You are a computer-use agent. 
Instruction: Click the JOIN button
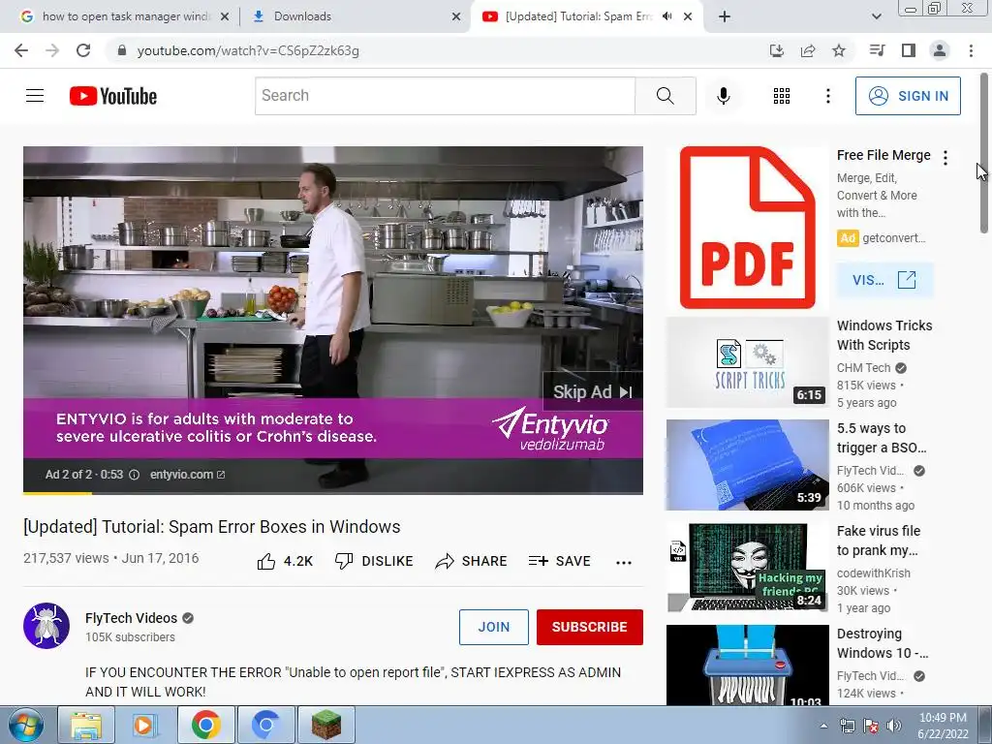pyautogui.click(x=493, y=627)
